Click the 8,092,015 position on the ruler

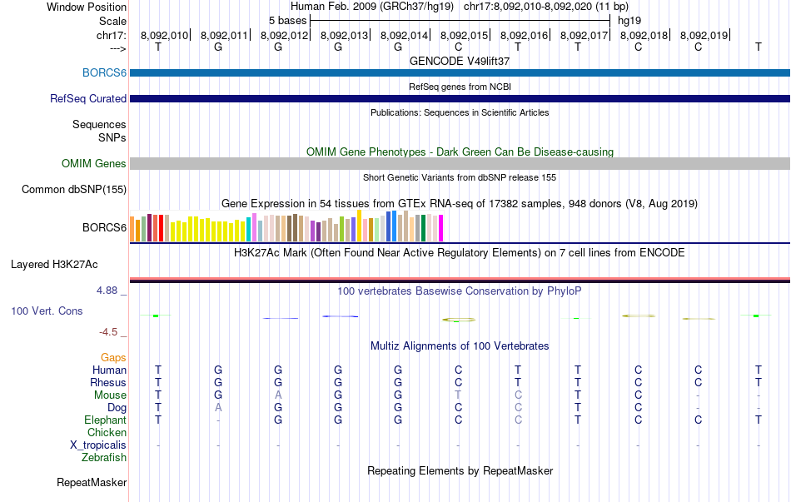pos(464,35)
